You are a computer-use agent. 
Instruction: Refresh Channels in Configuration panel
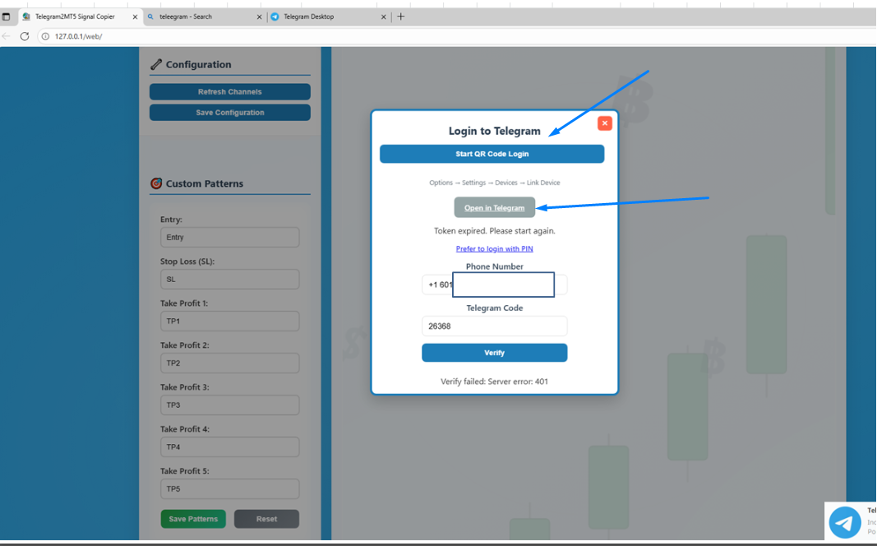pos(230,92)
